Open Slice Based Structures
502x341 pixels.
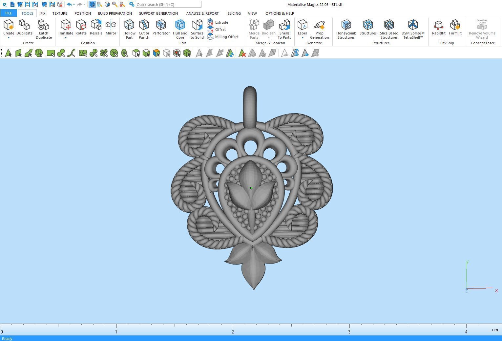pos(389,29)
